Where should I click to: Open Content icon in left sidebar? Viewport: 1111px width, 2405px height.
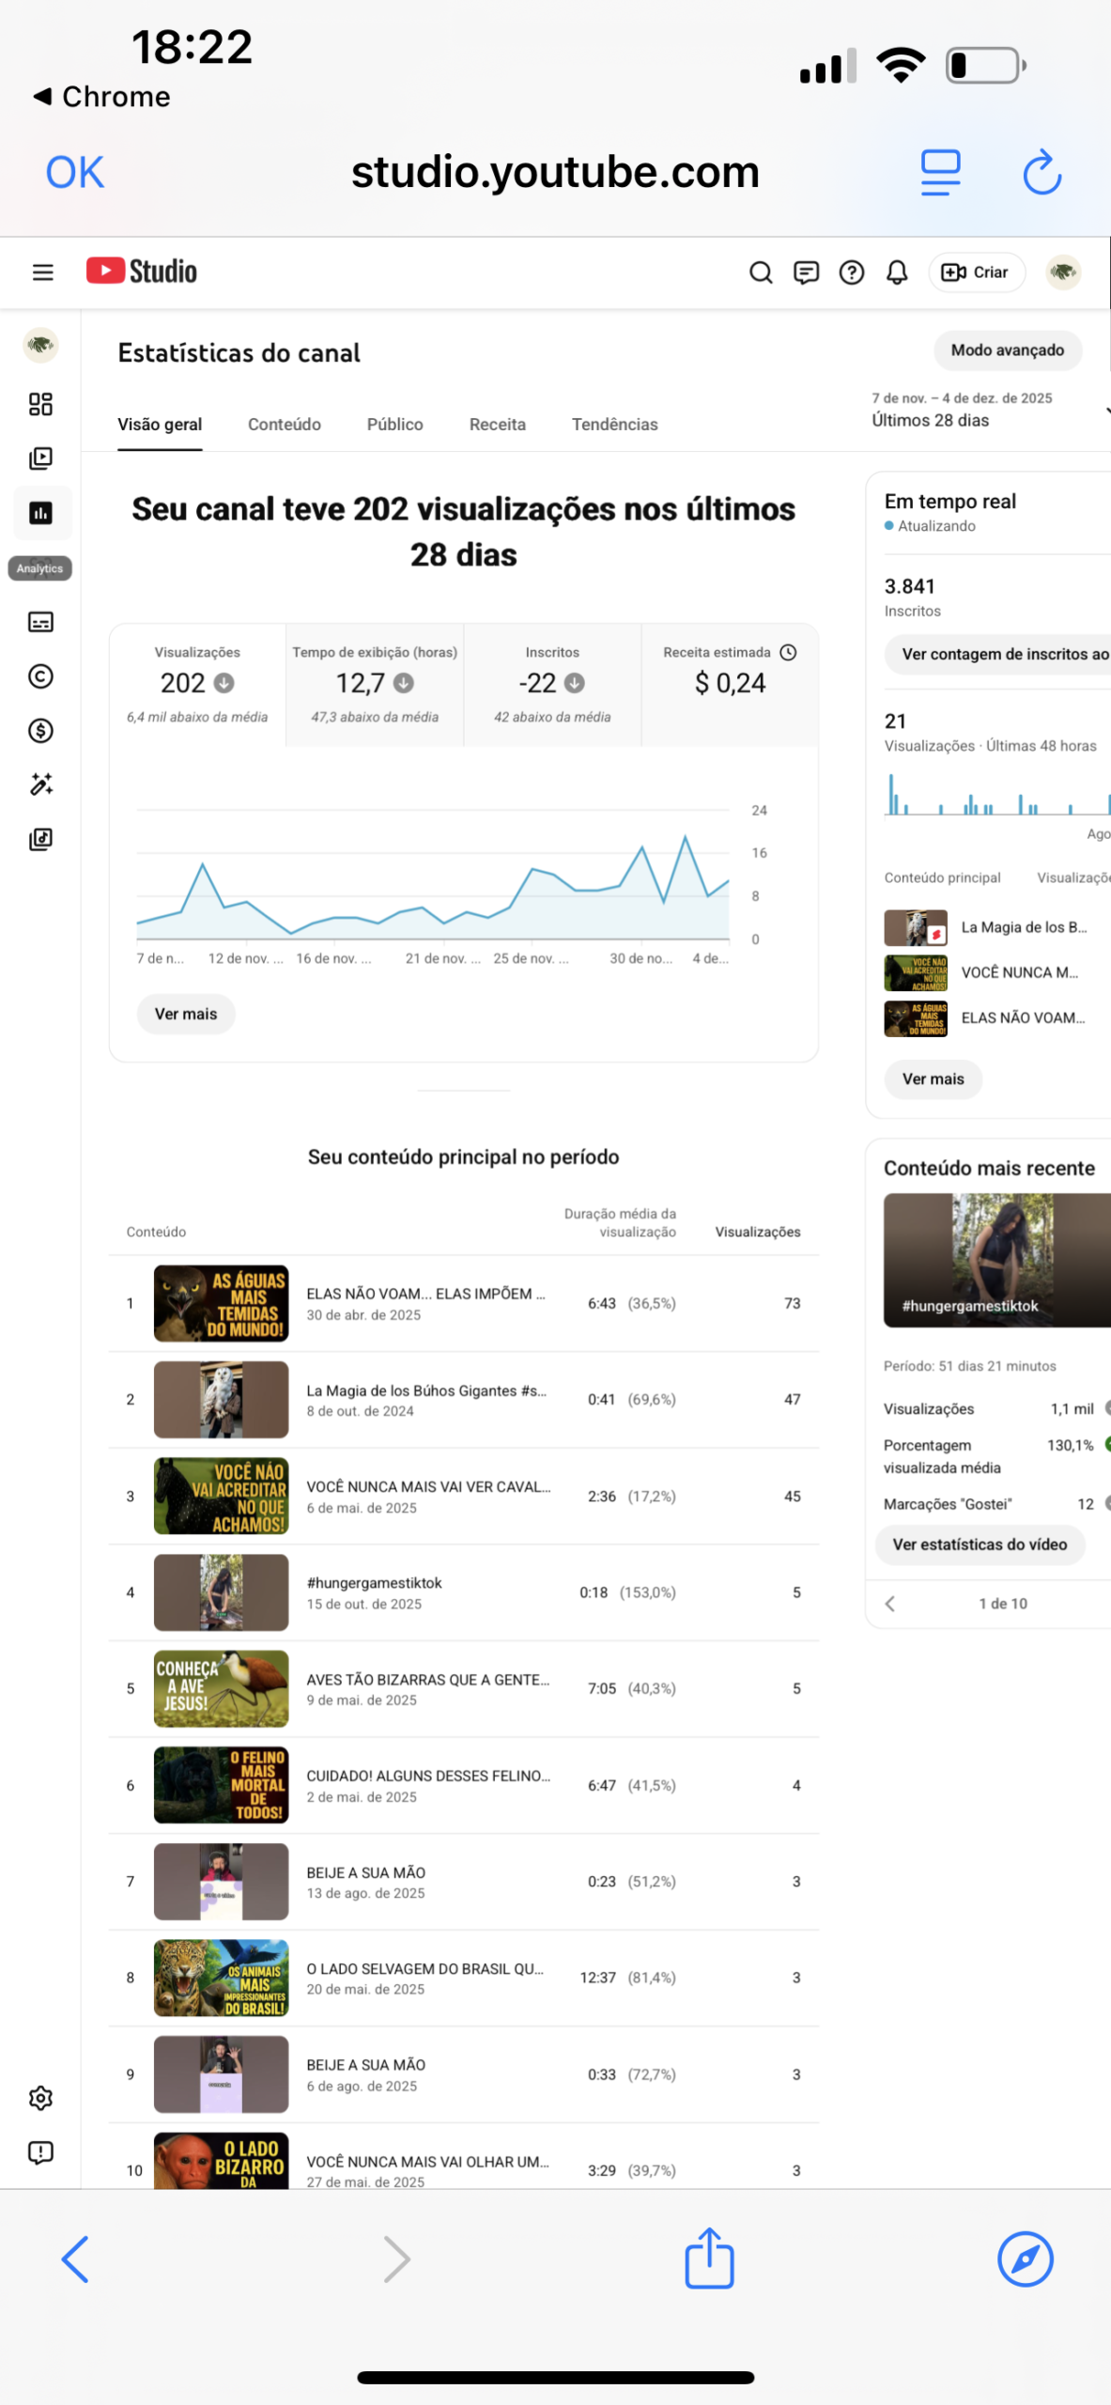click(x=40, y=458)
